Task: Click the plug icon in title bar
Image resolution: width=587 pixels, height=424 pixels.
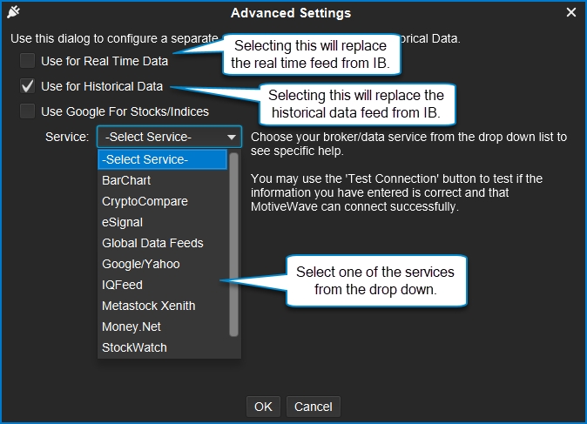Action: click(13, 12)
